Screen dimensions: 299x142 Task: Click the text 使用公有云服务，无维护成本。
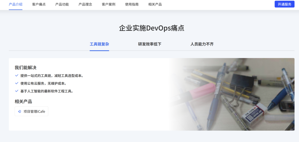click(44, 83)
